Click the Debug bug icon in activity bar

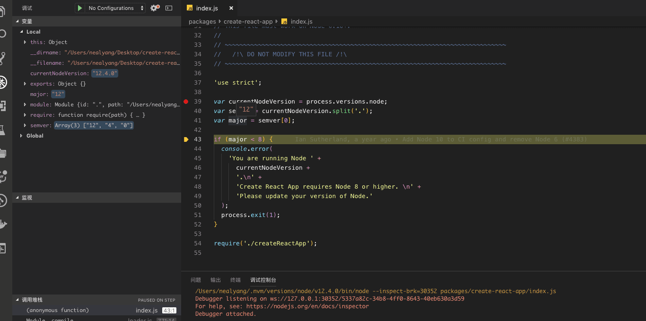(x=3, y=83)
